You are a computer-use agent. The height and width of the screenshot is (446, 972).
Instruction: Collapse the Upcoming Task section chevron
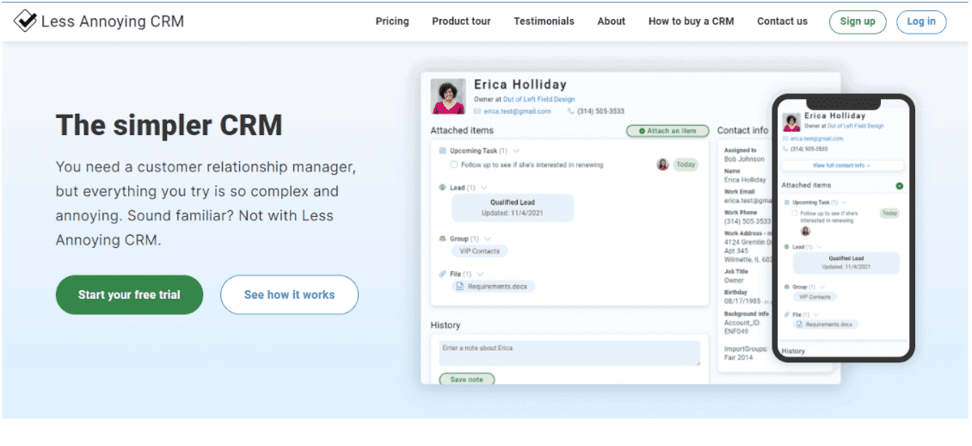pos(516,151)
